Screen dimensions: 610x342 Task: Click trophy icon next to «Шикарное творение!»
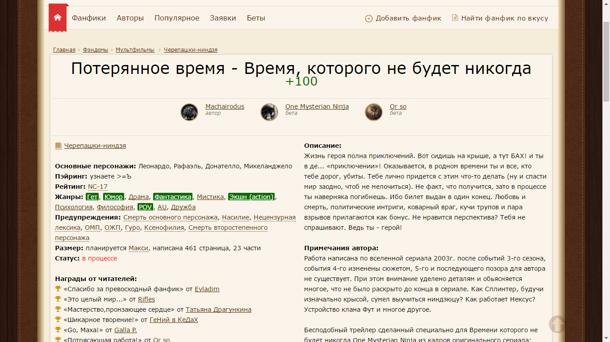click(58, 320)
